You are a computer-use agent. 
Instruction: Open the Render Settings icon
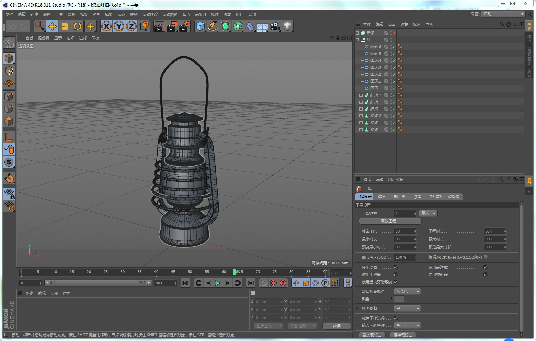tap(185, 26)
